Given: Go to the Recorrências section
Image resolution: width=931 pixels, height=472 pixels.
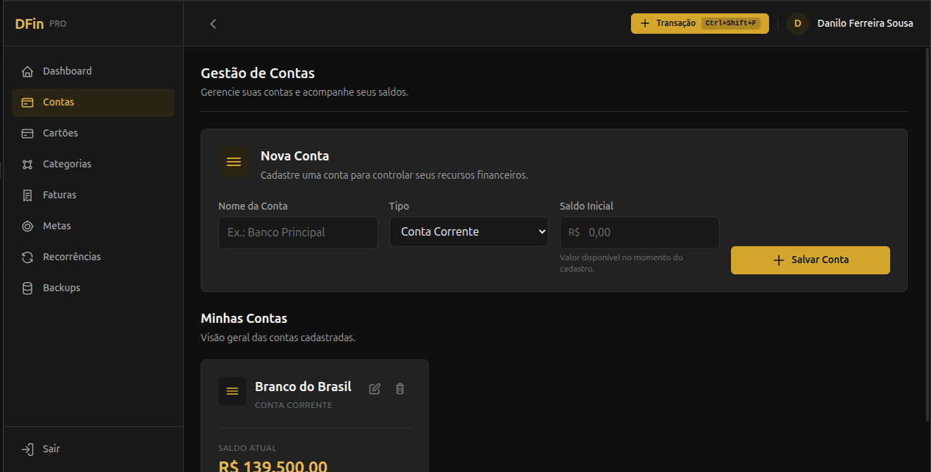Looking at the screenshot, I should click(93, 257).
